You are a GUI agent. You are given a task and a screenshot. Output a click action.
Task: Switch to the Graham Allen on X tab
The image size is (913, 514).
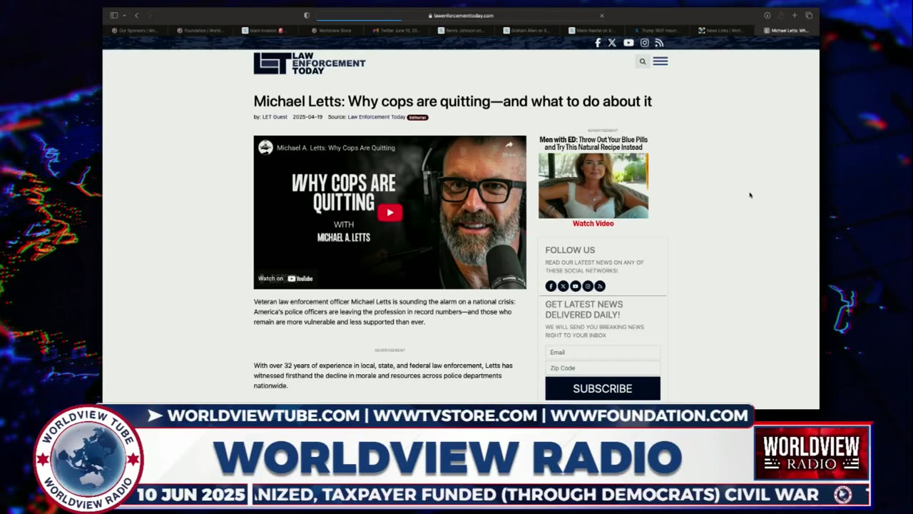(x=526, y=31)
